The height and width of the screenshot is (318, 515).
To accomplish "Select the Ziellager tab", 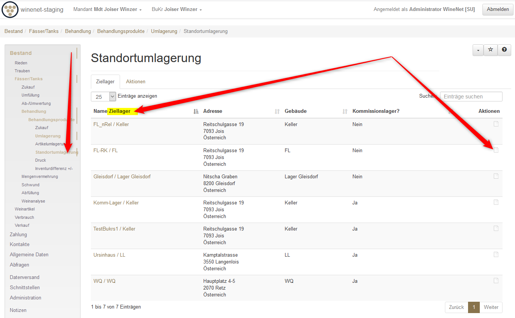I will 105,82.
